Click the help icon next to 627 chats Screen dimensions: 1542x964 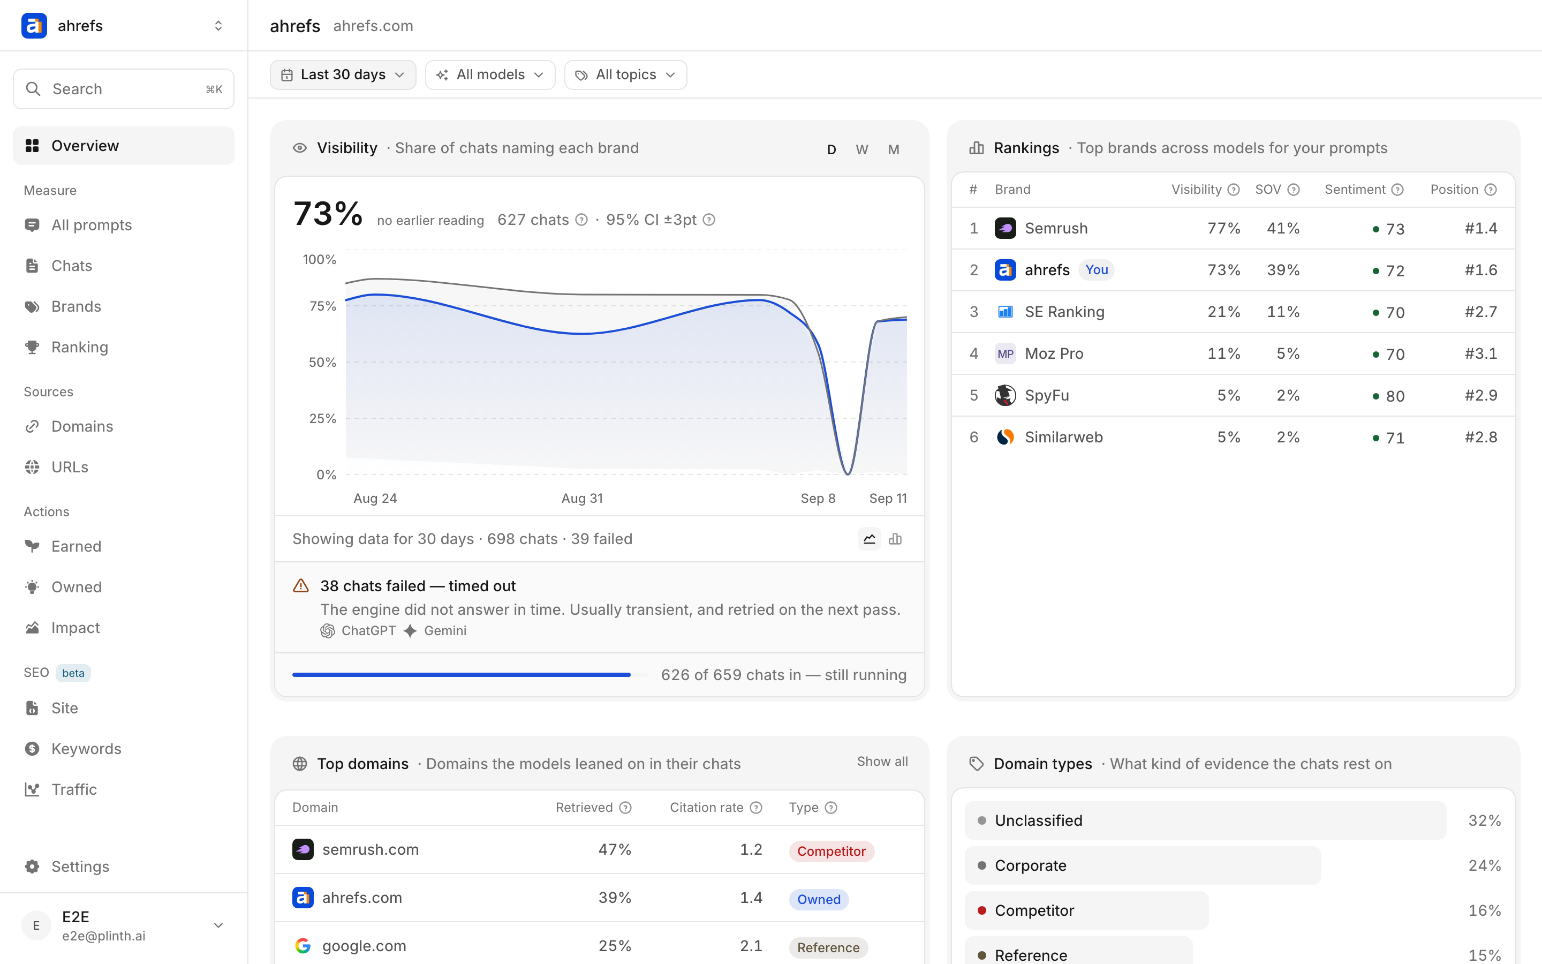pyautogui.click(x=581, y=220)
